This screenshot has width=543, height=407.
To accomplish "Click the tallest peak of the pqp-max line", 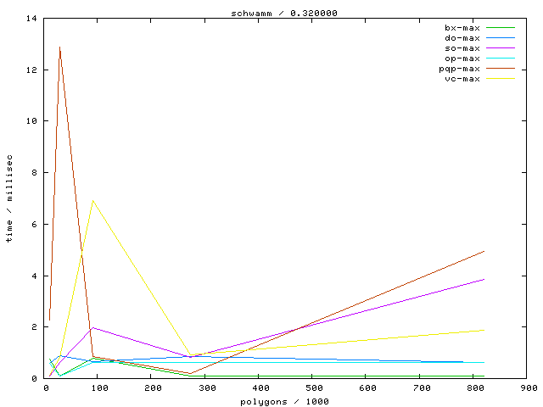I will (59, 47).
